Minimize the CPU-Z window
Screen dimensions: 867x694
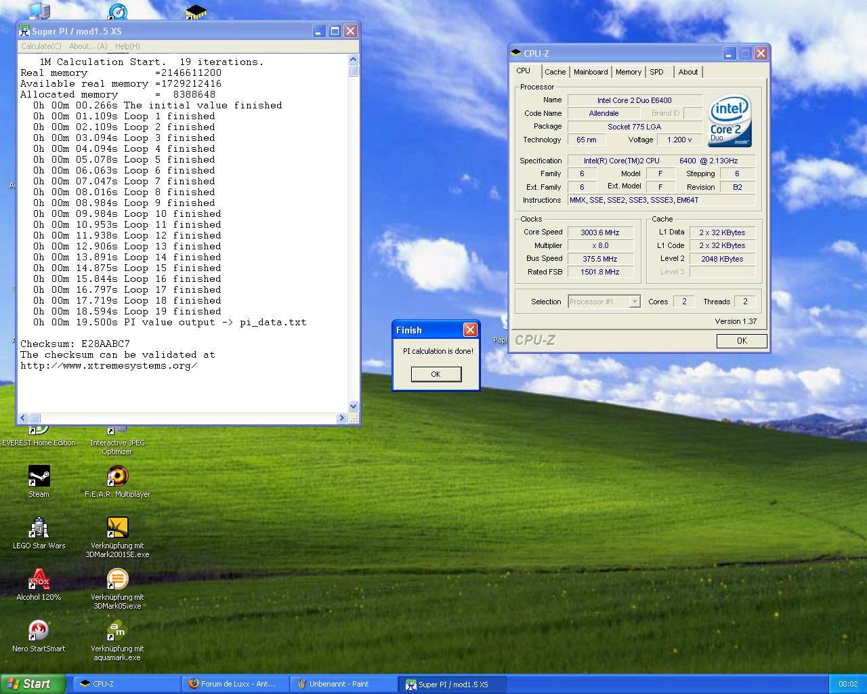click(x=729, y=53)
